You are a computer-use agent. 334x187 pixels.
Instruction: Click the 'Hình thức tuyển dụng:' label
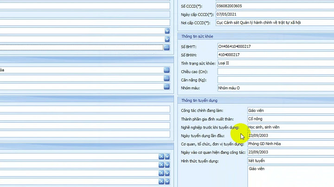pyautogui.click(x=200, y=161)
